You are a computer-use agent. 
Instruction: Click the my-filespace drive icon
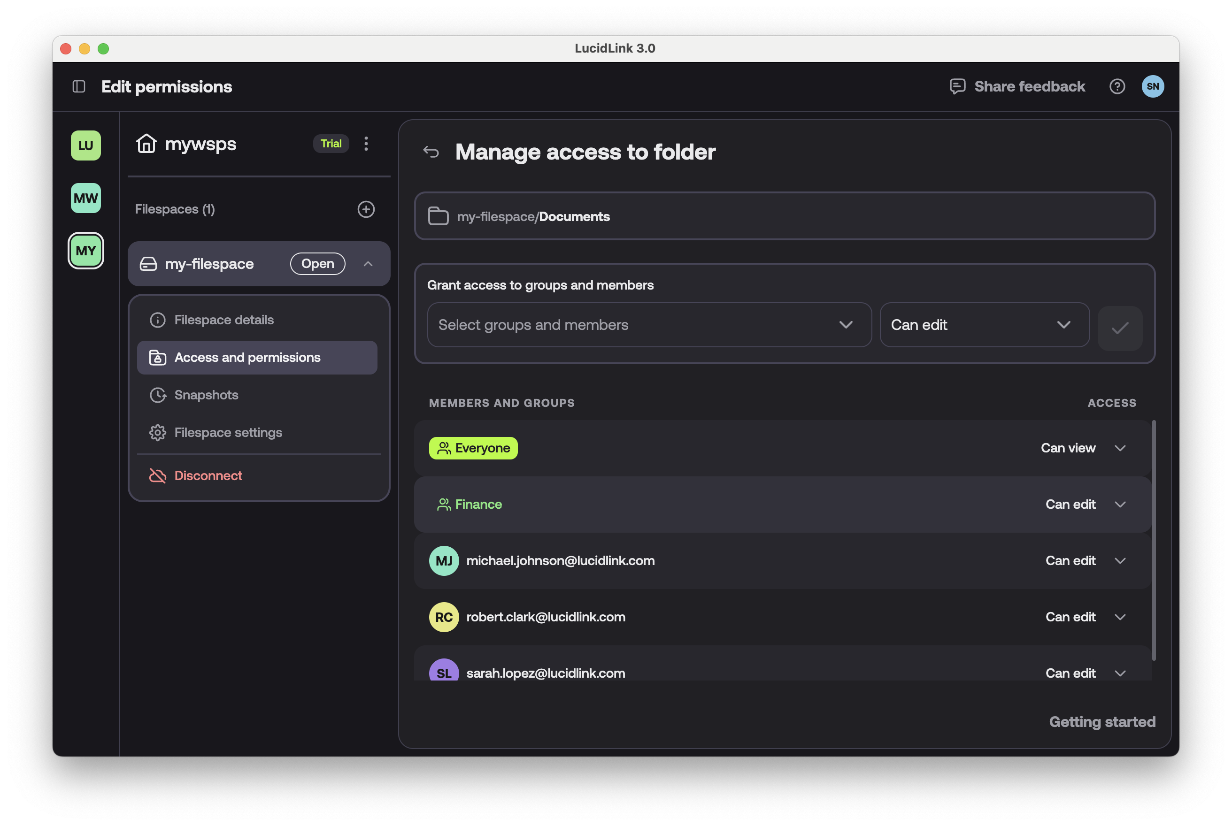point(148,264)
